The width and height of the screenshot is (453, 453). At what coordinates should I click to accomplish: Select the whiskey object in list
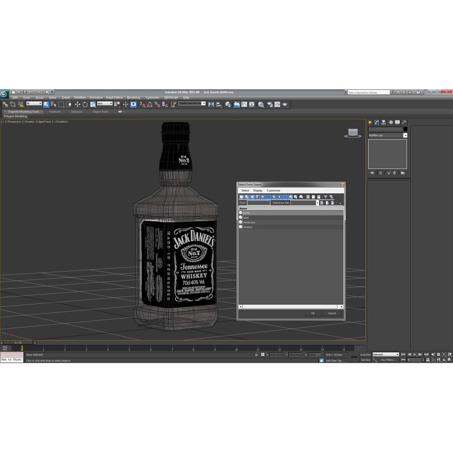(291, 227)
